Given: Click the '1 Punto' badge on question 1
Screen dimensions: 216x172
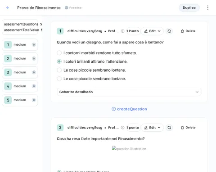Looking at the screenshot, I should click(133, 31).
